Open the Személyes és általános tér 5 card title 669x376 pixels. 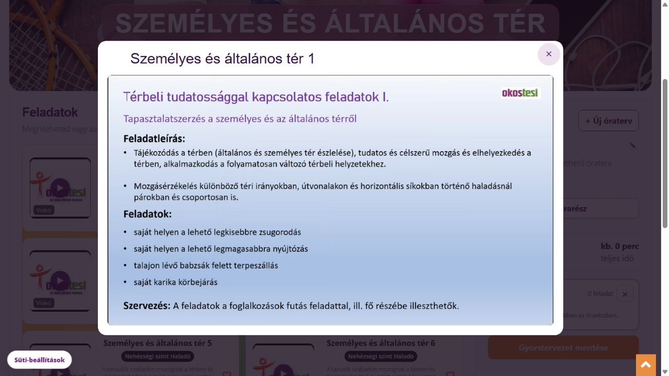[x=158, y=343]
